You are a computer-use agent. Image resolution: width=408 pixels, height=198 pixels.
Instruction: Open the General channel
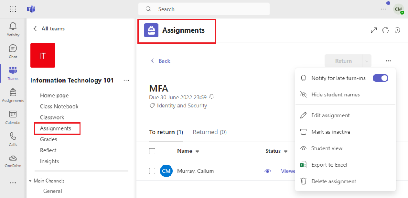[53, 191]
